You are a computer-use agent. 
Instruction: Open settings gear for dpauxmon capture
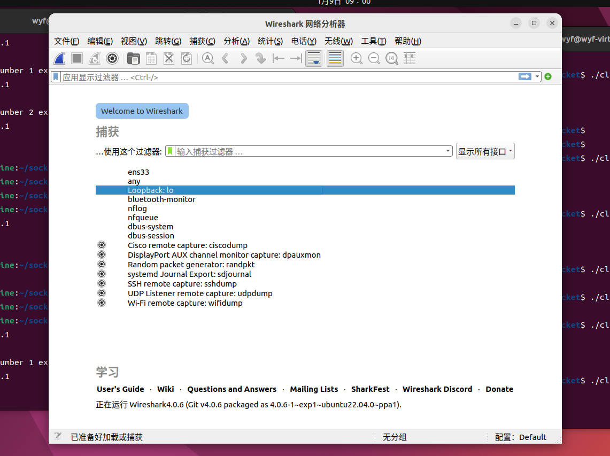[102, 254]
